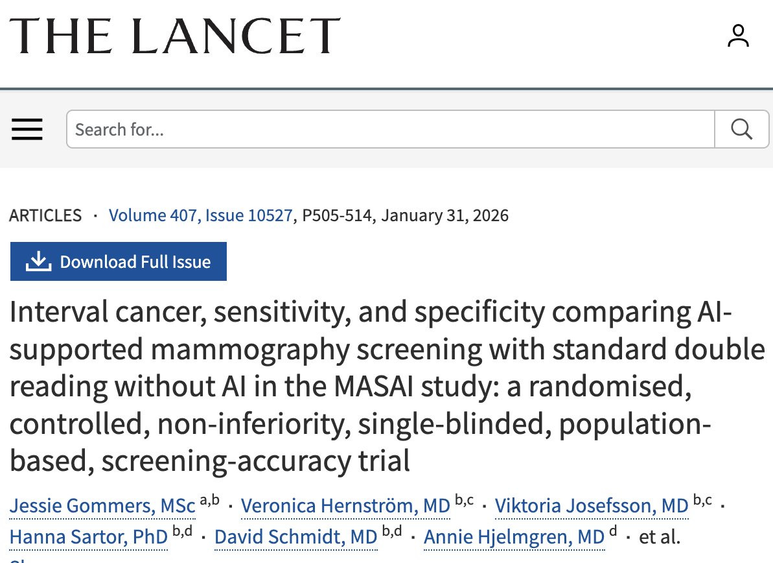The image size is (773, 563).
Task: Click affiliation 'b,d' after David Schmidt
Action: point(392,531)
